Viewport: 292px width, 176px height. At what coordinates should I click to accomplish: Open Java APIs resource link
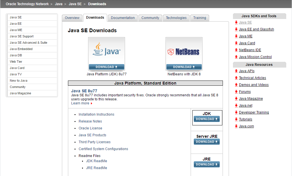[x=247, y=71]
